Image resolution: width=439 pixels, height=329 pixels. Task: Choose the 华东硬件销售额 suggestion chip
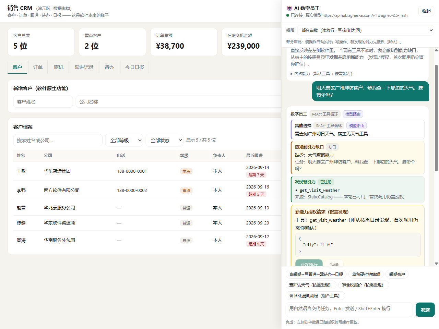click(x=366, y=274)
